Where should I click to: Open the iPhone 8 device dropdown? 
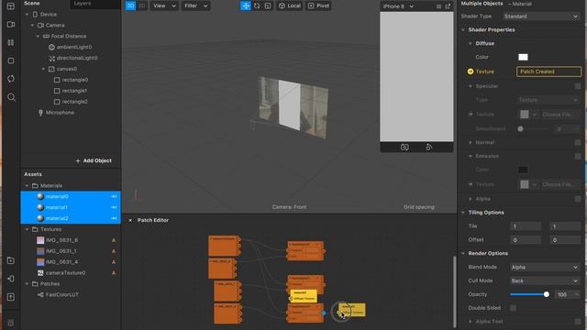397,6
